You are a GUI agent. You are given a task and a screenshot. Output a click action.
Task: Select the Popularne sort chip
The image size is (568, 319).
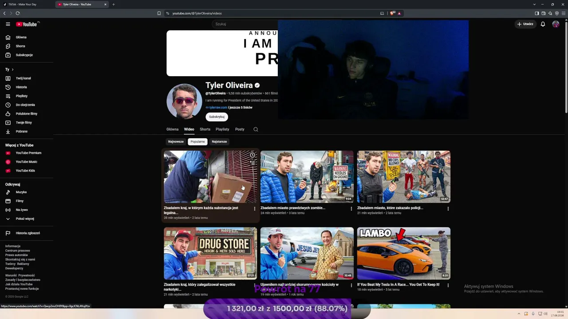pyautogui.click(x=197, y=142)
